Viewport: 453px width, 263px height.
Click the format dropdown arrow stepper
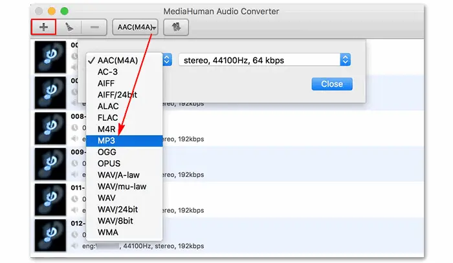click(x=166, y=60)
